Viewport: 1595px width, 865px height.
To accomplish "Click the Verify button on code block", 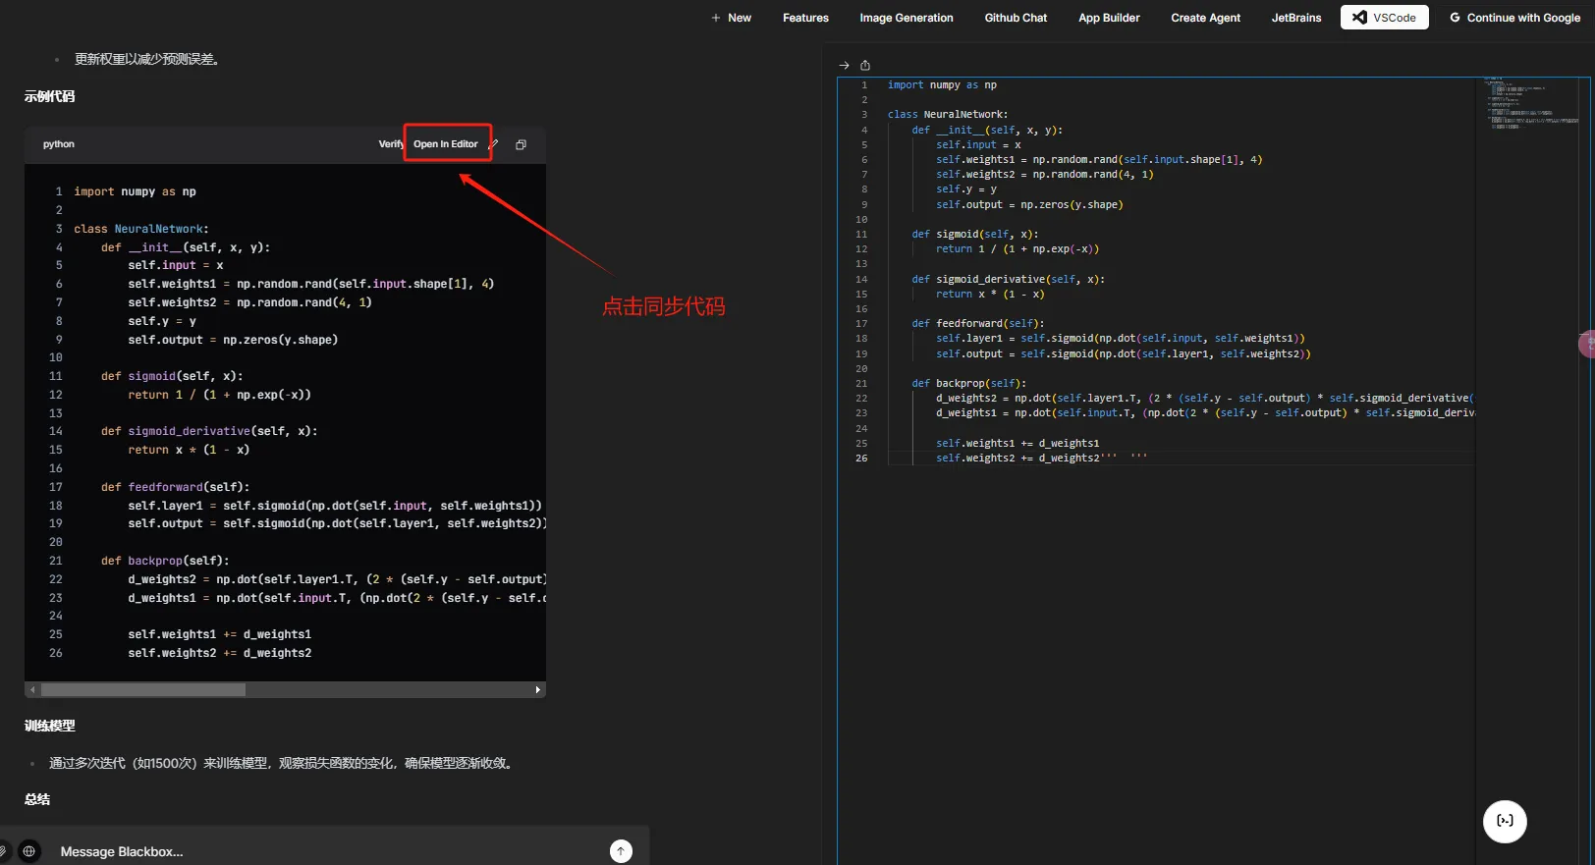I will click(390, 144).
